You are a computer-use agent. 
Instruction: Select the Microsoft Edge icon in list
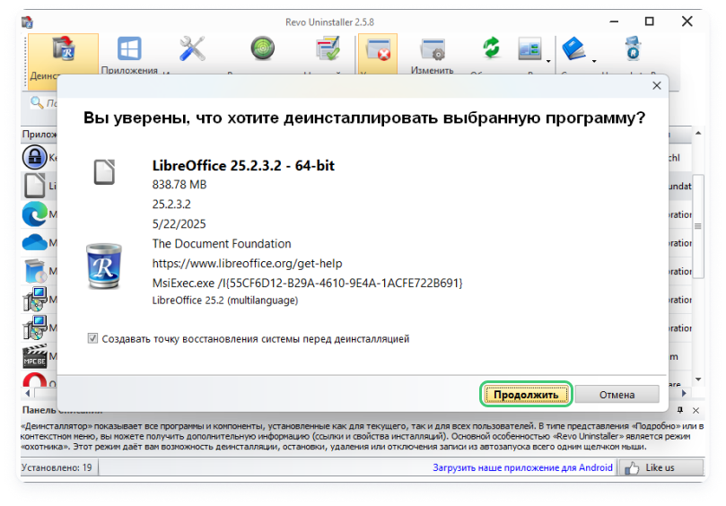pos(35,214)
